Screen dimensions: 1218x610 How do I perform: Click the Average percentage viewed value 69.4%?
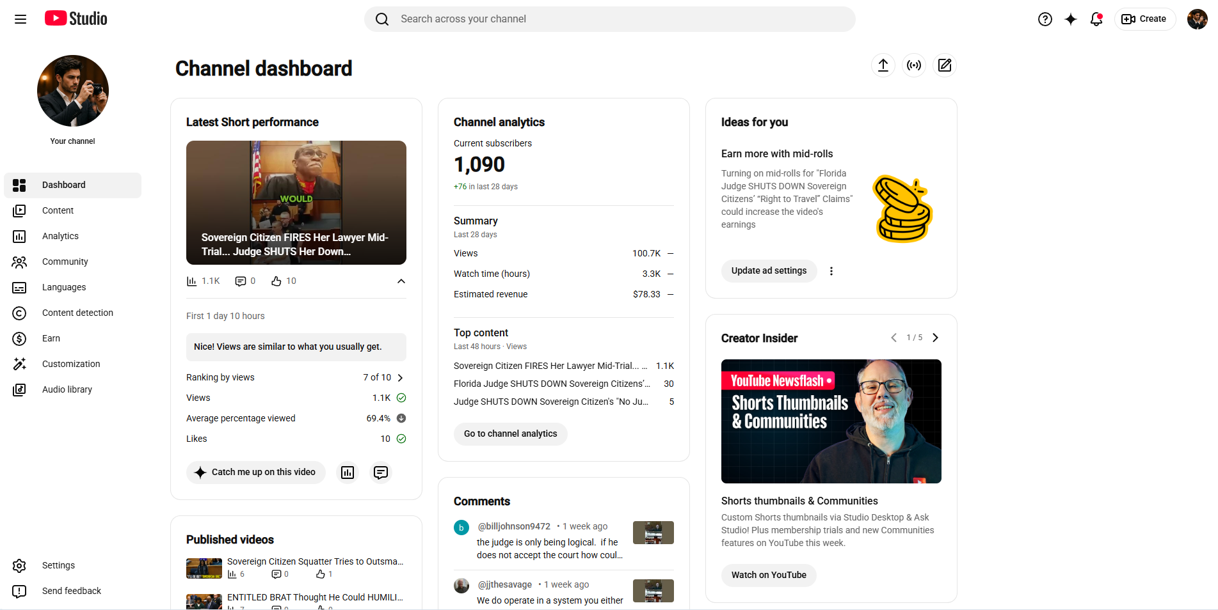click(378, 419)
